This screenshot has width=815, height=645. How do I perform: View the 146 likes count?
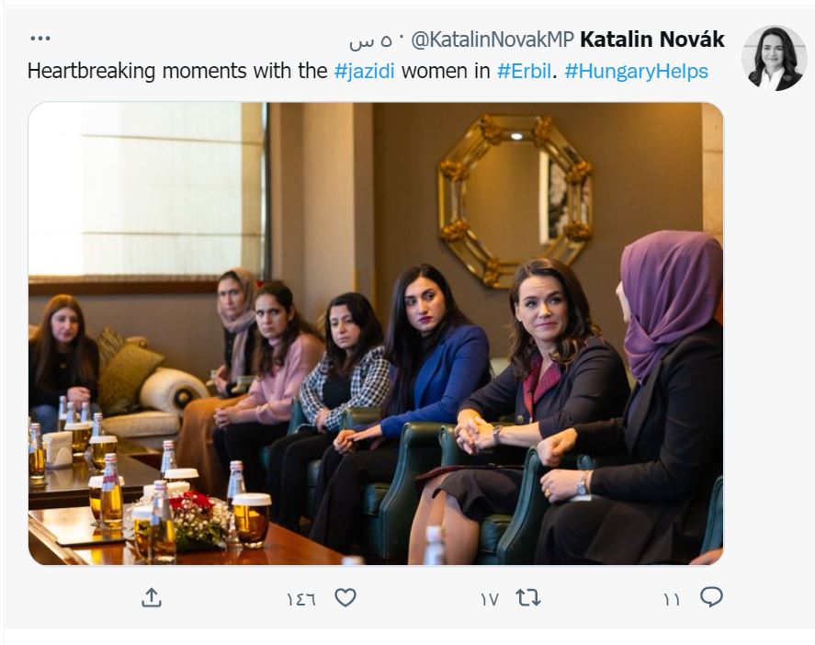point(301,600)
